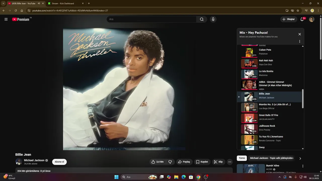Viewport: 322px width, 181px height.
Task: Open more actions menu beside Klip
Action: point(230,162)
